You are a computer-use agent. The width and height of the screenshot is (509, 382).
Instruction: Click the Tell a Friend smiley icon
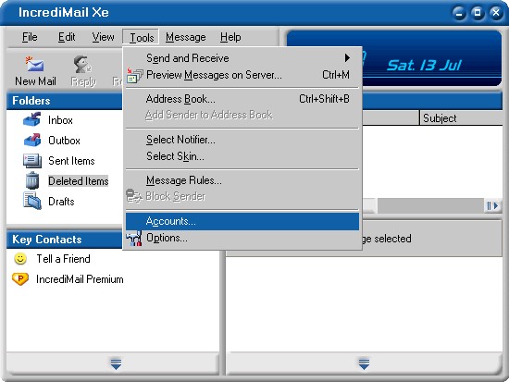tap(20, 259)
